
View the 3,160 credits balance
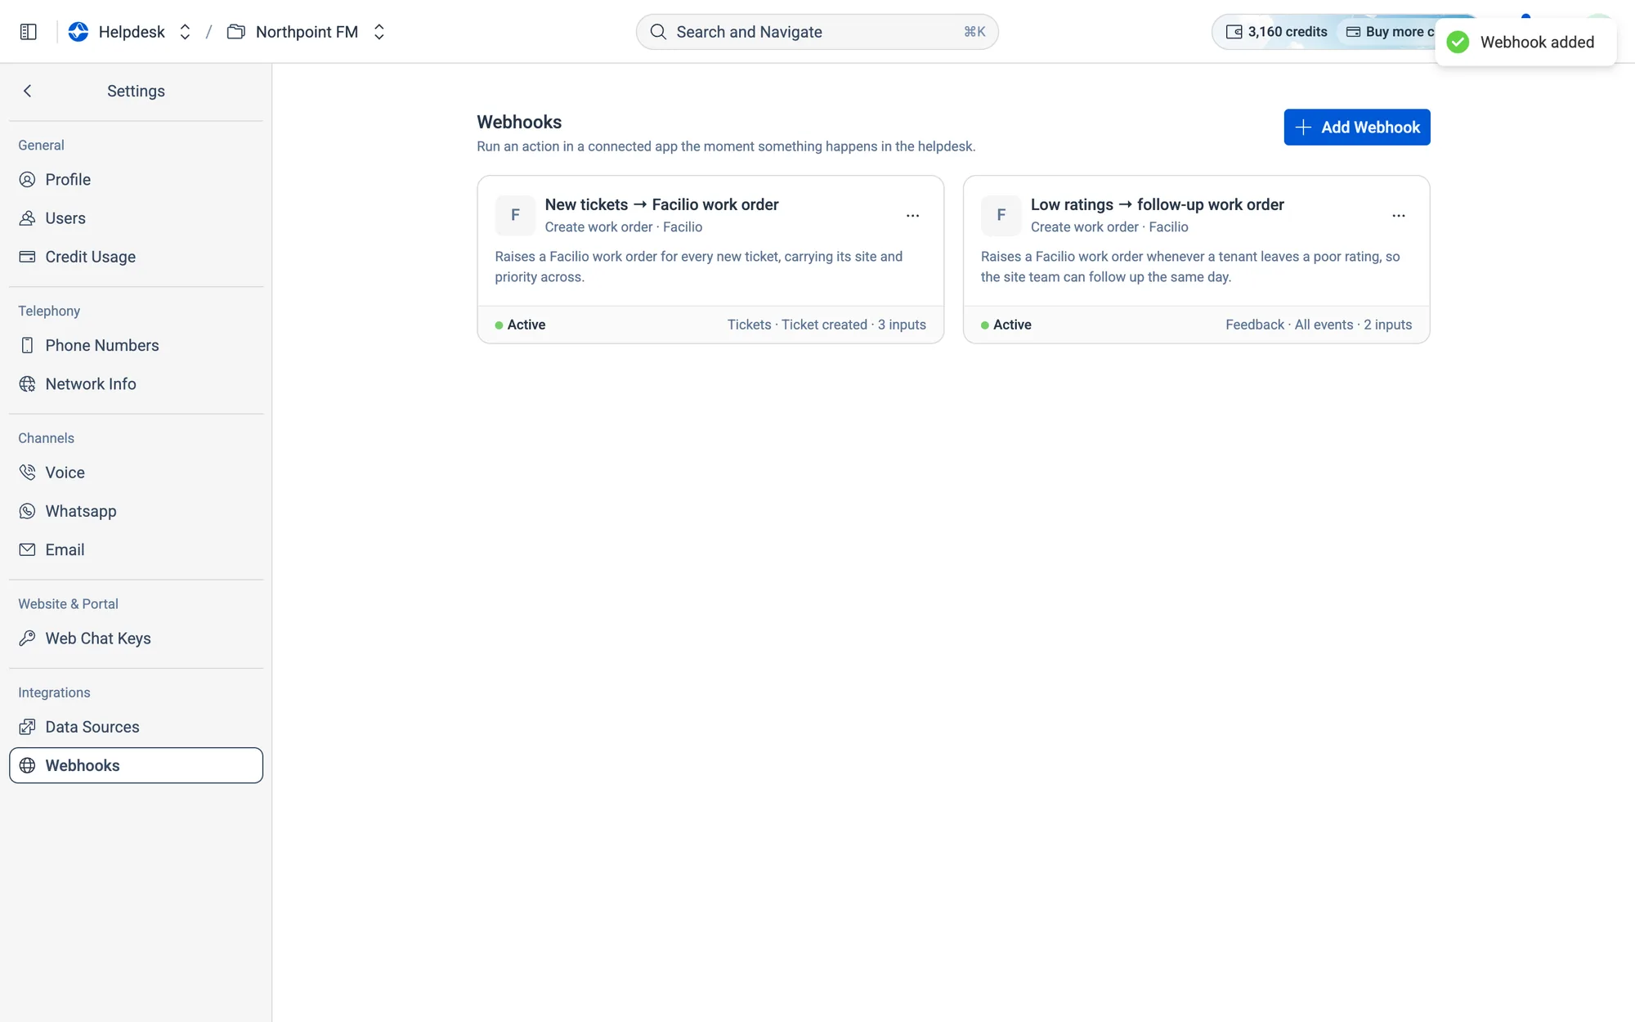click(1277, 32)
